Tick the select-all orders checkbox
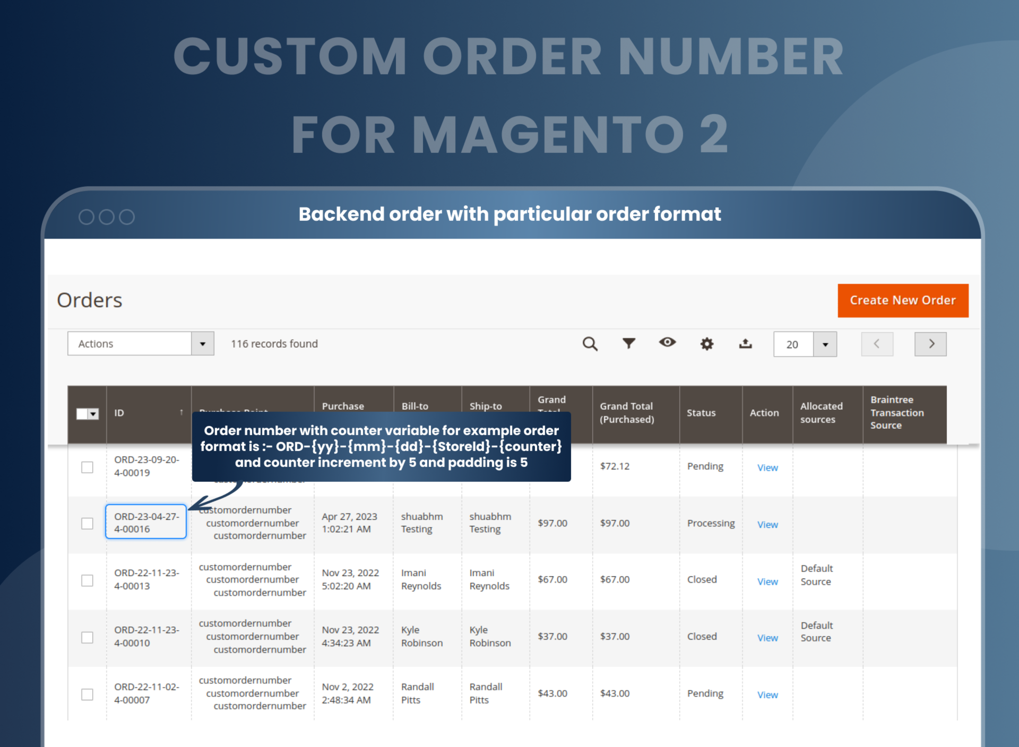Image resolution: width=1019 pixels, height=747 pixels. [82, 413]
